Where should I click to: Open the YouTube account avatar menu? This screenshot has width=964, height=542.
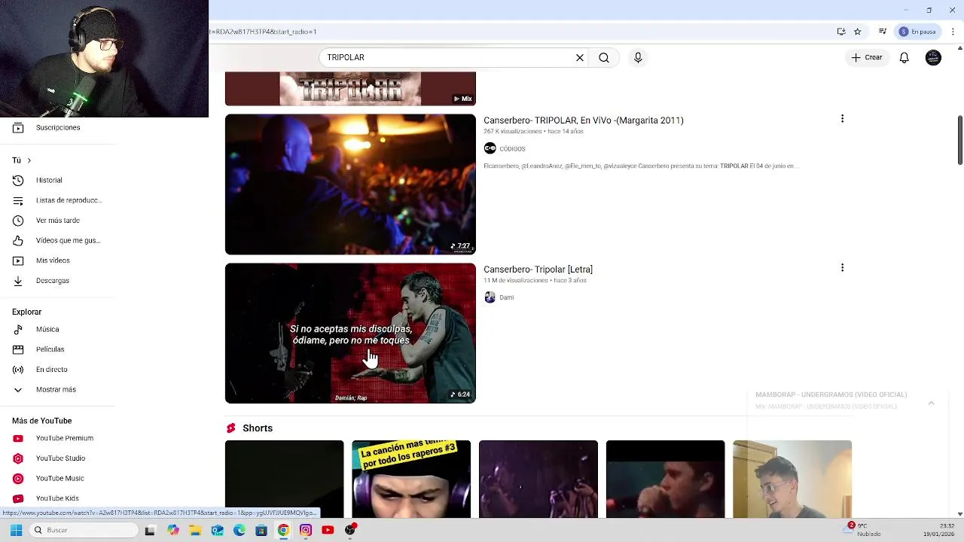(933, 57)
